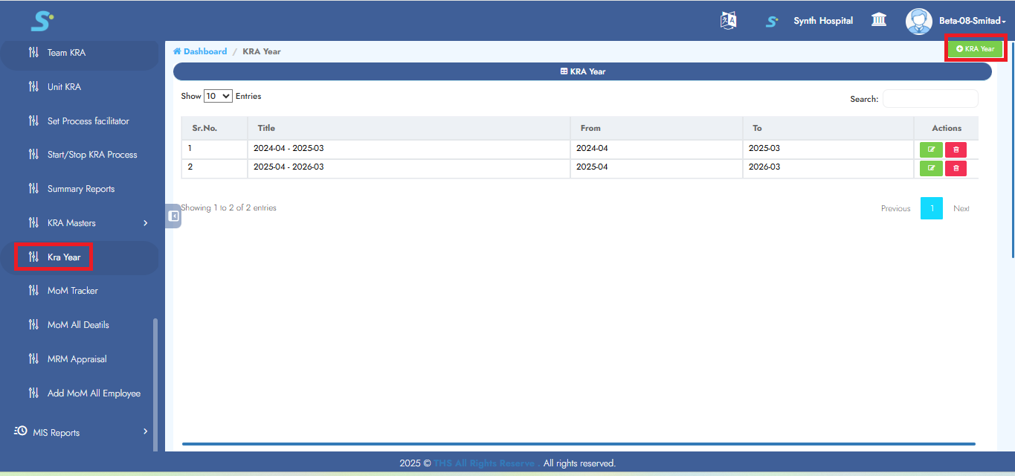Edit the 2025-04 - 2026-03 row
The height and width of the screenshot is (476, 1015).
[x=931, y=168]
